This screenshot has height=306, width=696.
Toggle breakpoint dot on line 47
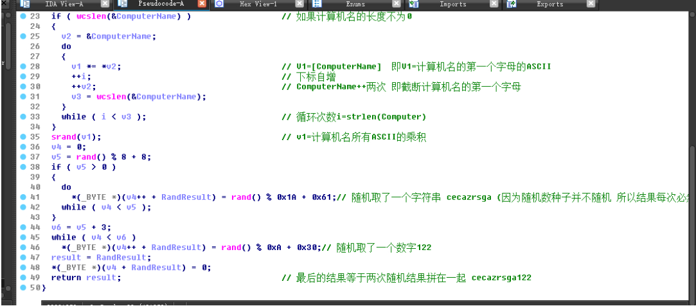click(23, 258)
